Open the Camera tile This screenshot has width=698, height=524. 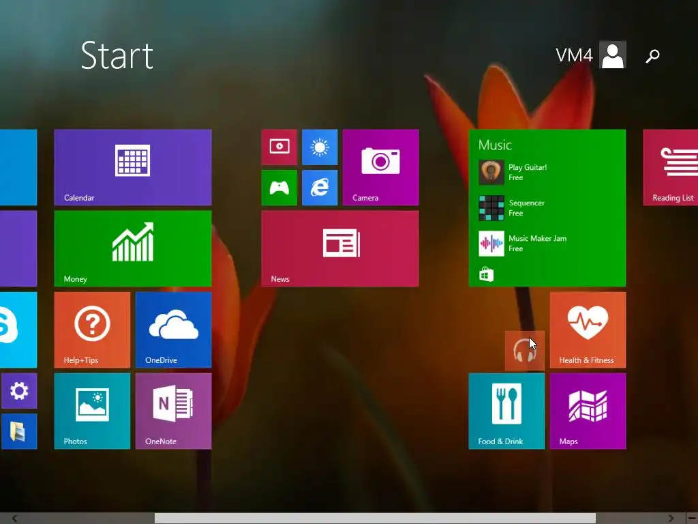(380, 167)
